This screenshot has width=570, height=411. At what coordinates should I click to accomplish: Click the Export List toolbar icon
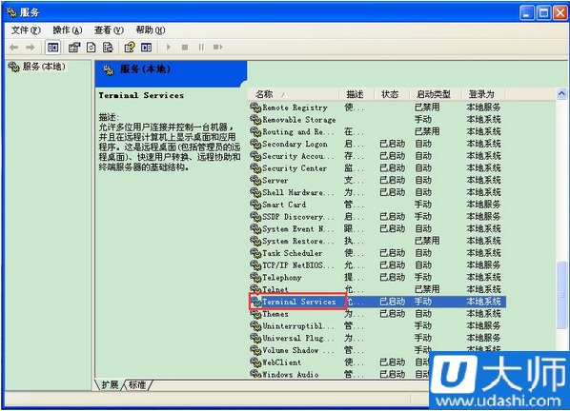coord(108,48)
